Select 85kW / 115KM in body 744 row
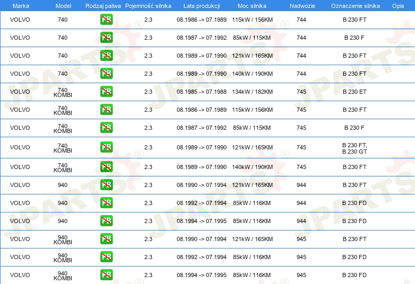This screenshot has width=415, height=284. [252, 38]
